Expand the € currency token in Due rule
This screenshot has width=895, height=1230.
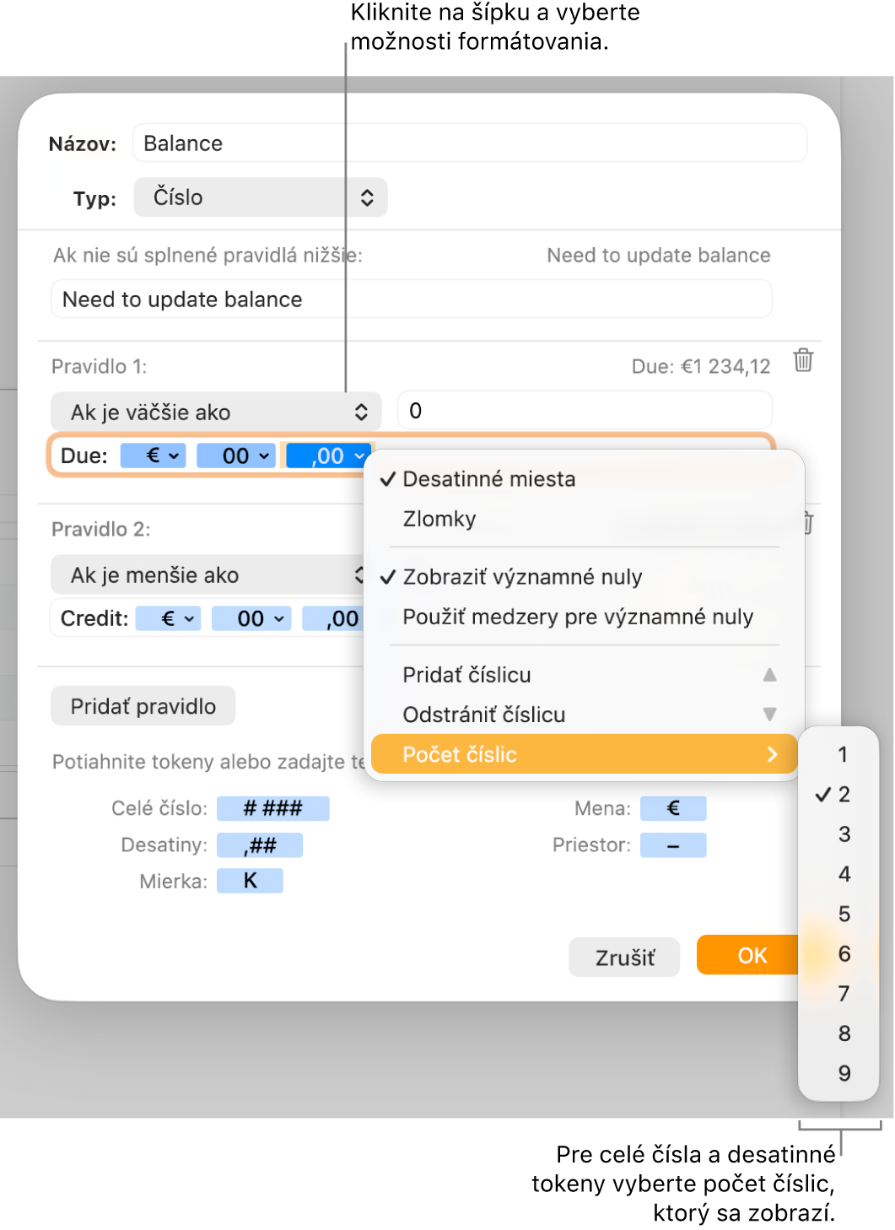click(154, 456)
